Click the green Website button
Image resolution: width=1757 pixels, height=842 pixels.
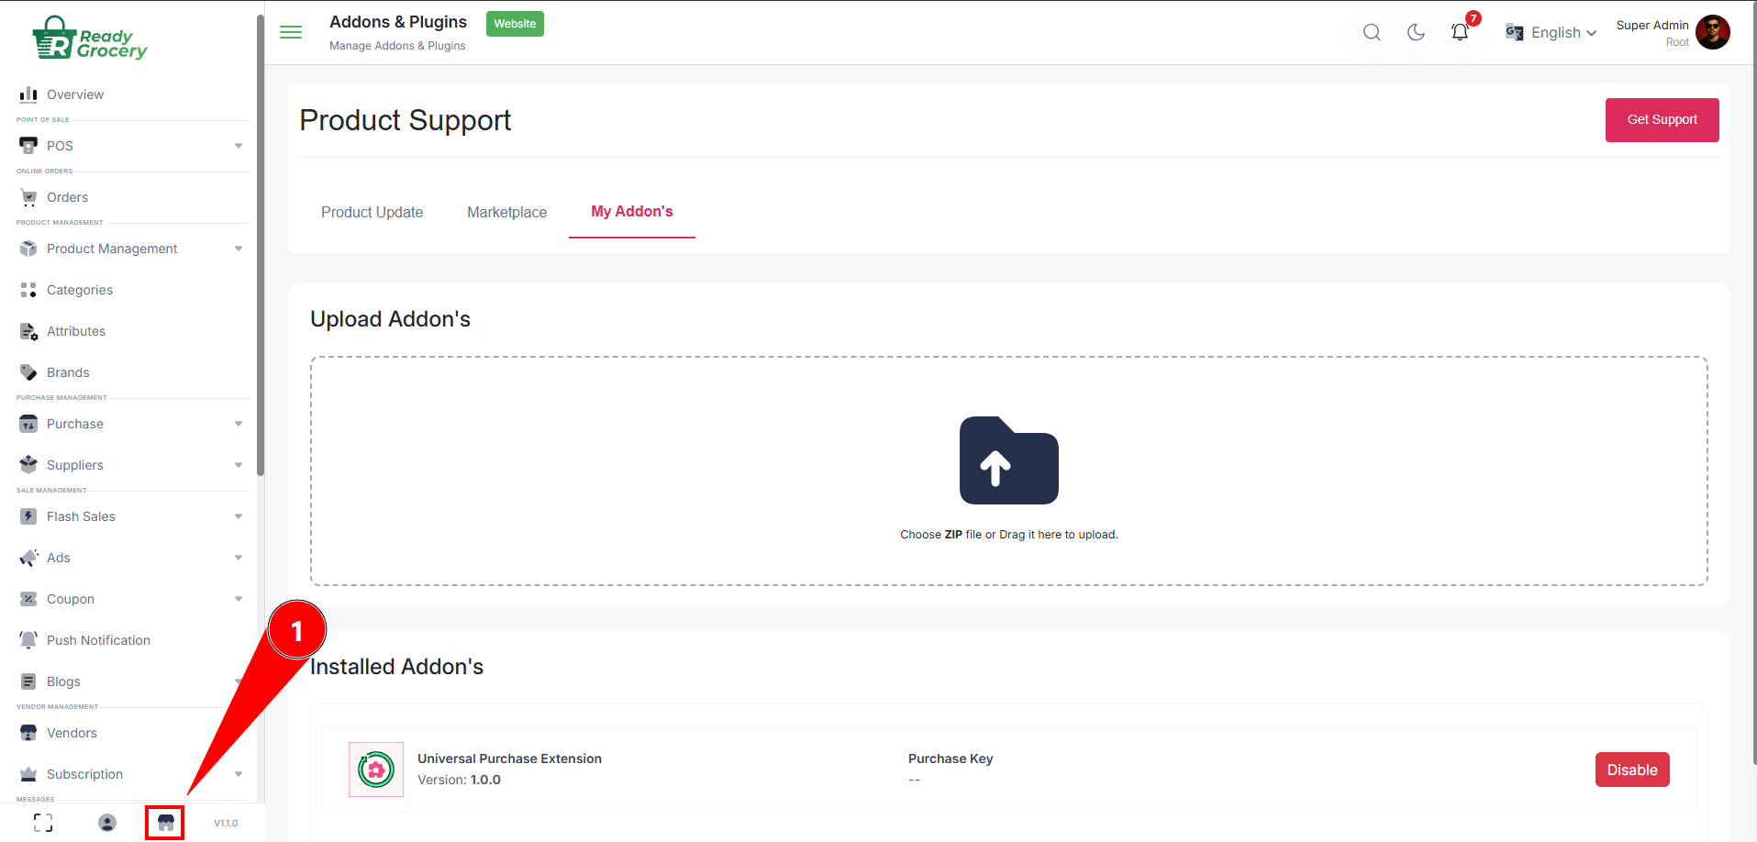pos(515,24)
